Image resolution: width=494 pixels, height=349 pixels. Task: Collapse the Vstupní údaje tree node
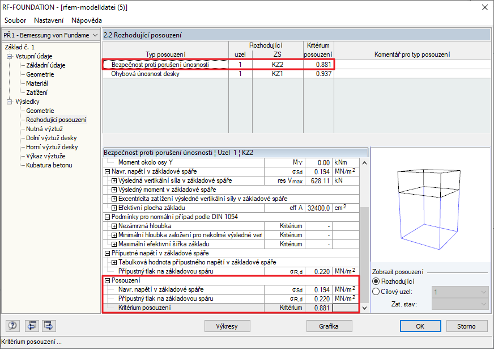coord(10,56)
